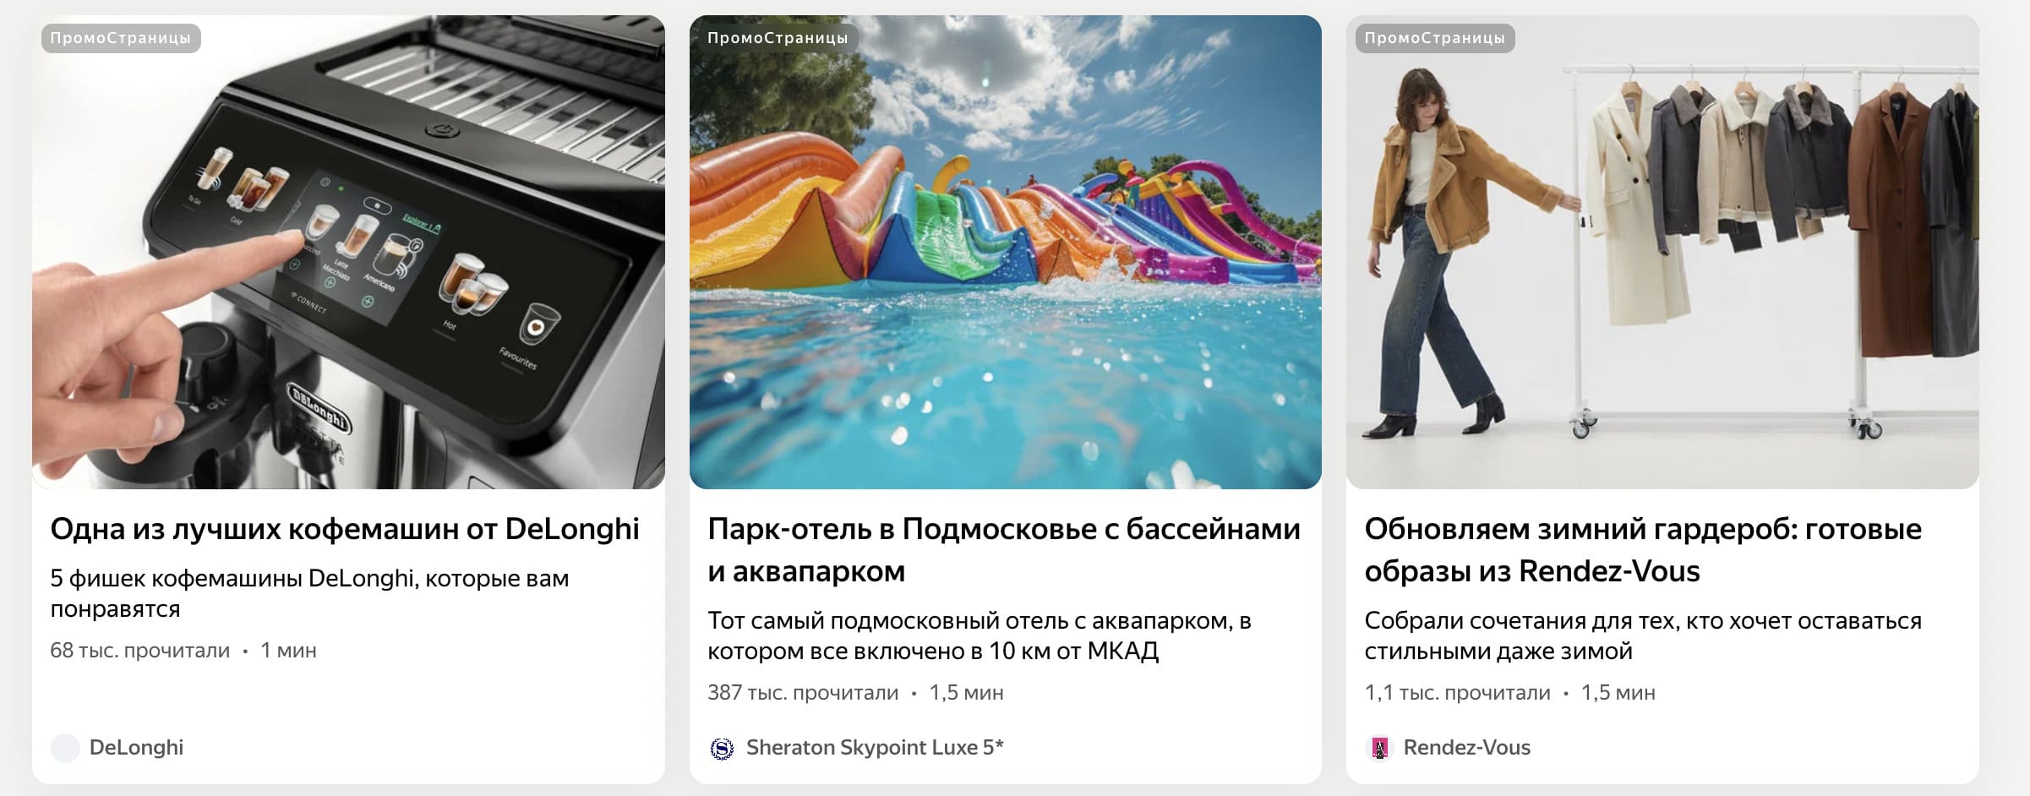Click Rendez-Vous publisher name
Viewport: 2030px width, 796px height.
coord(1467,748)
